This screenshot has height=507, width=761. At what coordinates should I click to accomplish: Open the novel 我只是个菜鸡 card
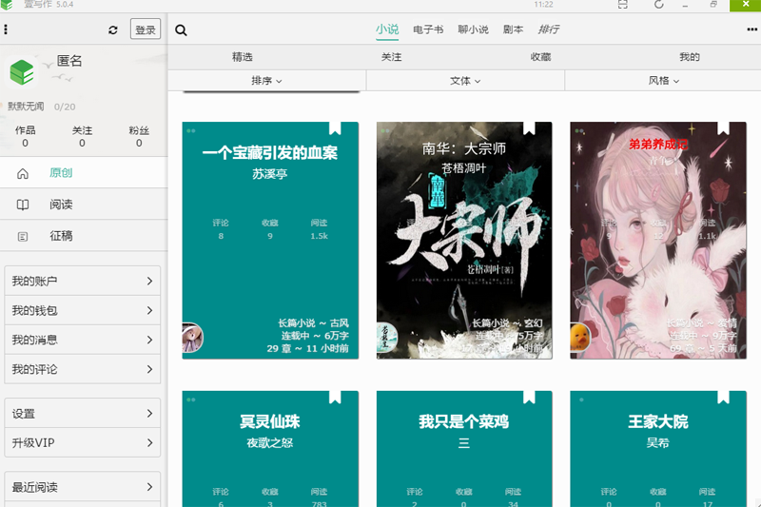[464, 449]
